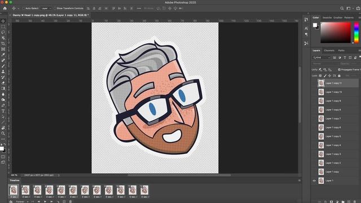Viewport: 361px width, 203px height.
Task: Show Layer 1 copy 5 visibility box
Action: 314,136
